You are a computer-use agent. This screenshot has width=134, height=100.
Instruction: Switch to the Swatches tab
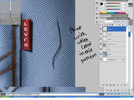110,1
